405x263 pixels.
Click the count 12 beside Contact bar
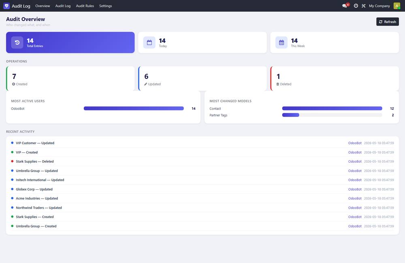coord(392,109)
